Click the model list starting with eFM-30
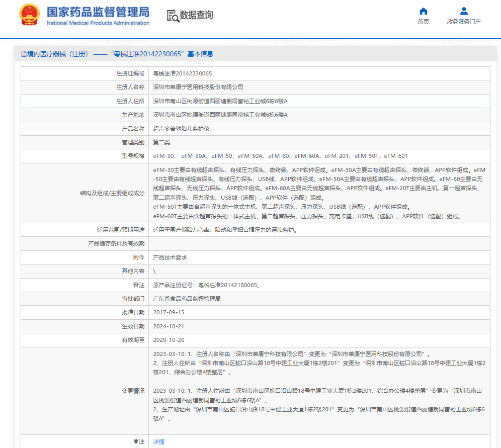 tap(281, 156)
